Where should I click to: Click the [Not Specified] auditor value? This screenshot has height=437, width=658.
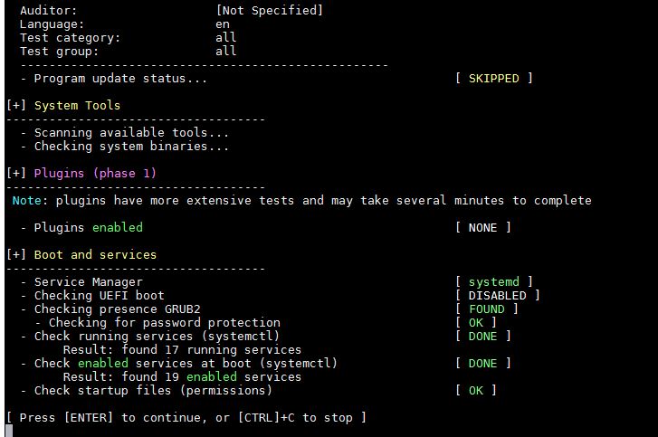(x=269, y=11)
